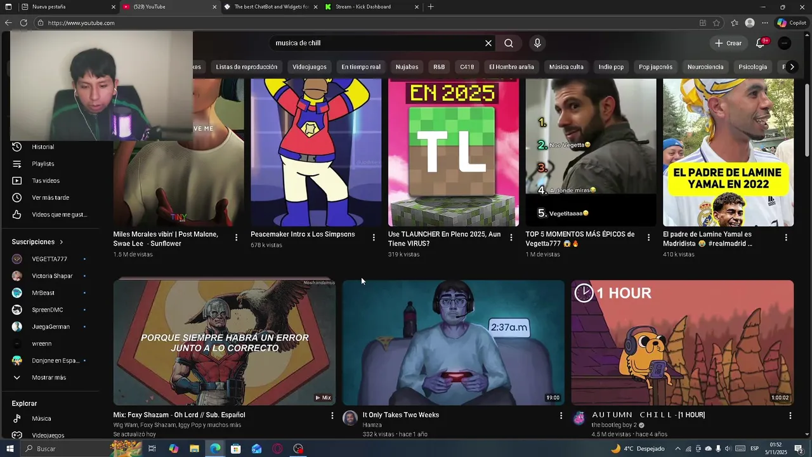Open the YouTube account avatar menu
The image size is (812, 457).
(785, 43)
